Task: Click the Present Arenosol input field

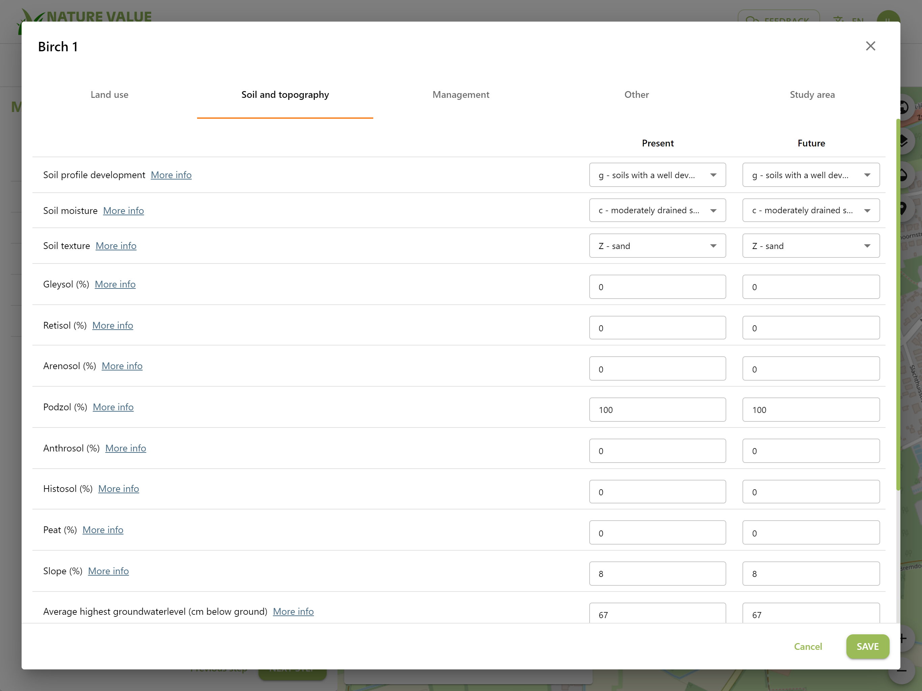Action: tap(657, 369)
